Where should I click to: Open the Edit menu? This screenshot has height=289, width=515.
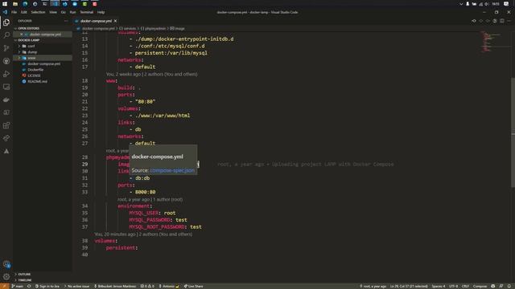pyautogui.click(x=24, y=12)
